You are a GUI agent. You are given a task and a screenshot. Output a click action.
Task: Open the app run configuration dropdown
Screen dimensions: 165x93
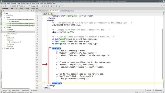coord(34,6)
